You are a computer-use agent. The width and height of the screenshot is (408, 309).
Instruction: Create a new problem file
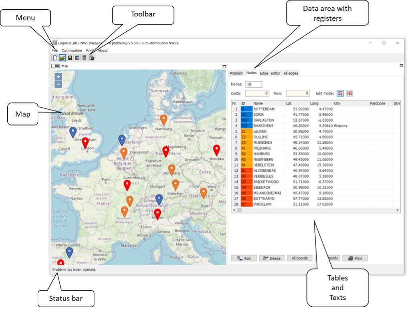(55, 58)
